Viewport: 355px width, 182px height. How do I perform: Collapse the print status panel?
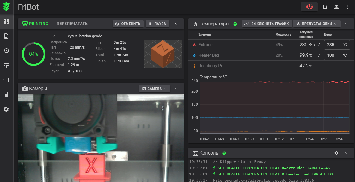(x=176, y=24)
